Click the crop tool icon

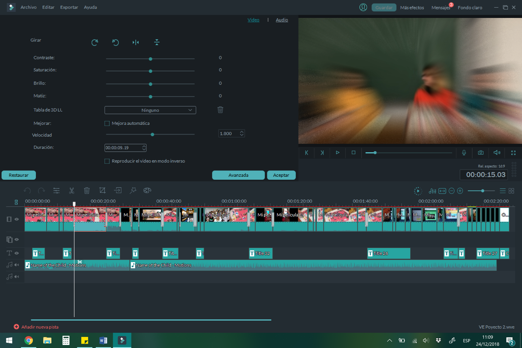click(102, 191)
